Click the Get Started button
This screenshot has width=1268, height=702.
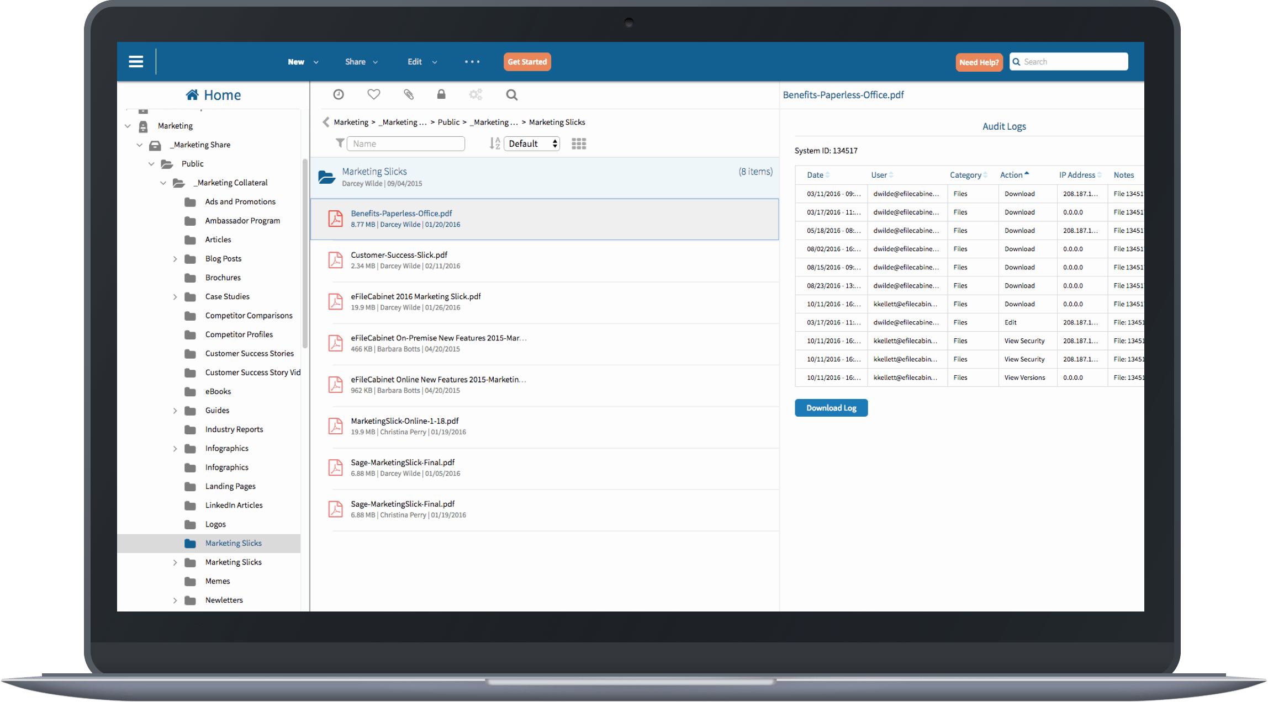(527, 61)
